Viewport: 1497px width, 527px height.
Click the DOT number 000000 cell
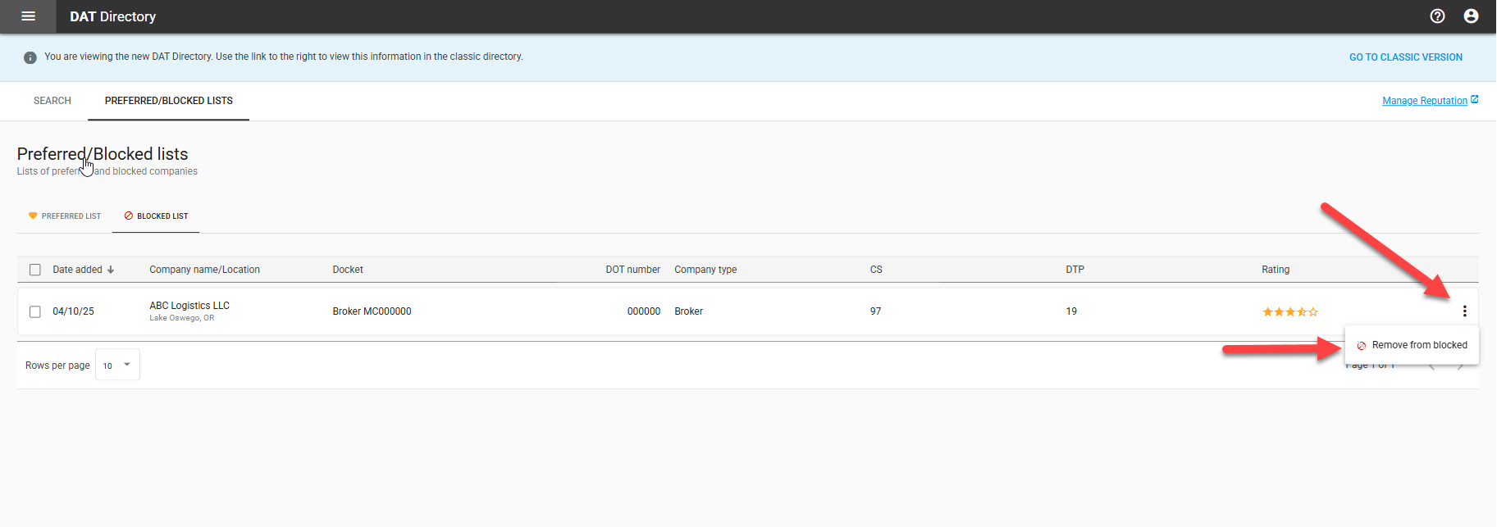pyautogui.click(x=644, y=311)
